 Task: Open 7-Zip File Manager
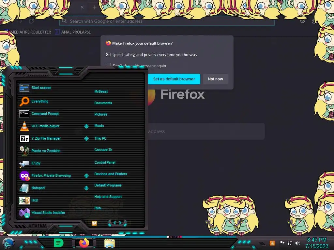tap(40, 138)
